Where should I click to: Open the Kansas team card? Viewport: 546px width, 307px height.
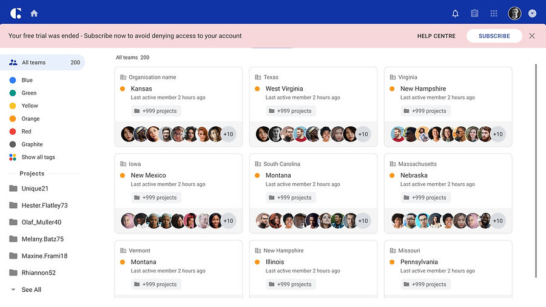[141, 89]
